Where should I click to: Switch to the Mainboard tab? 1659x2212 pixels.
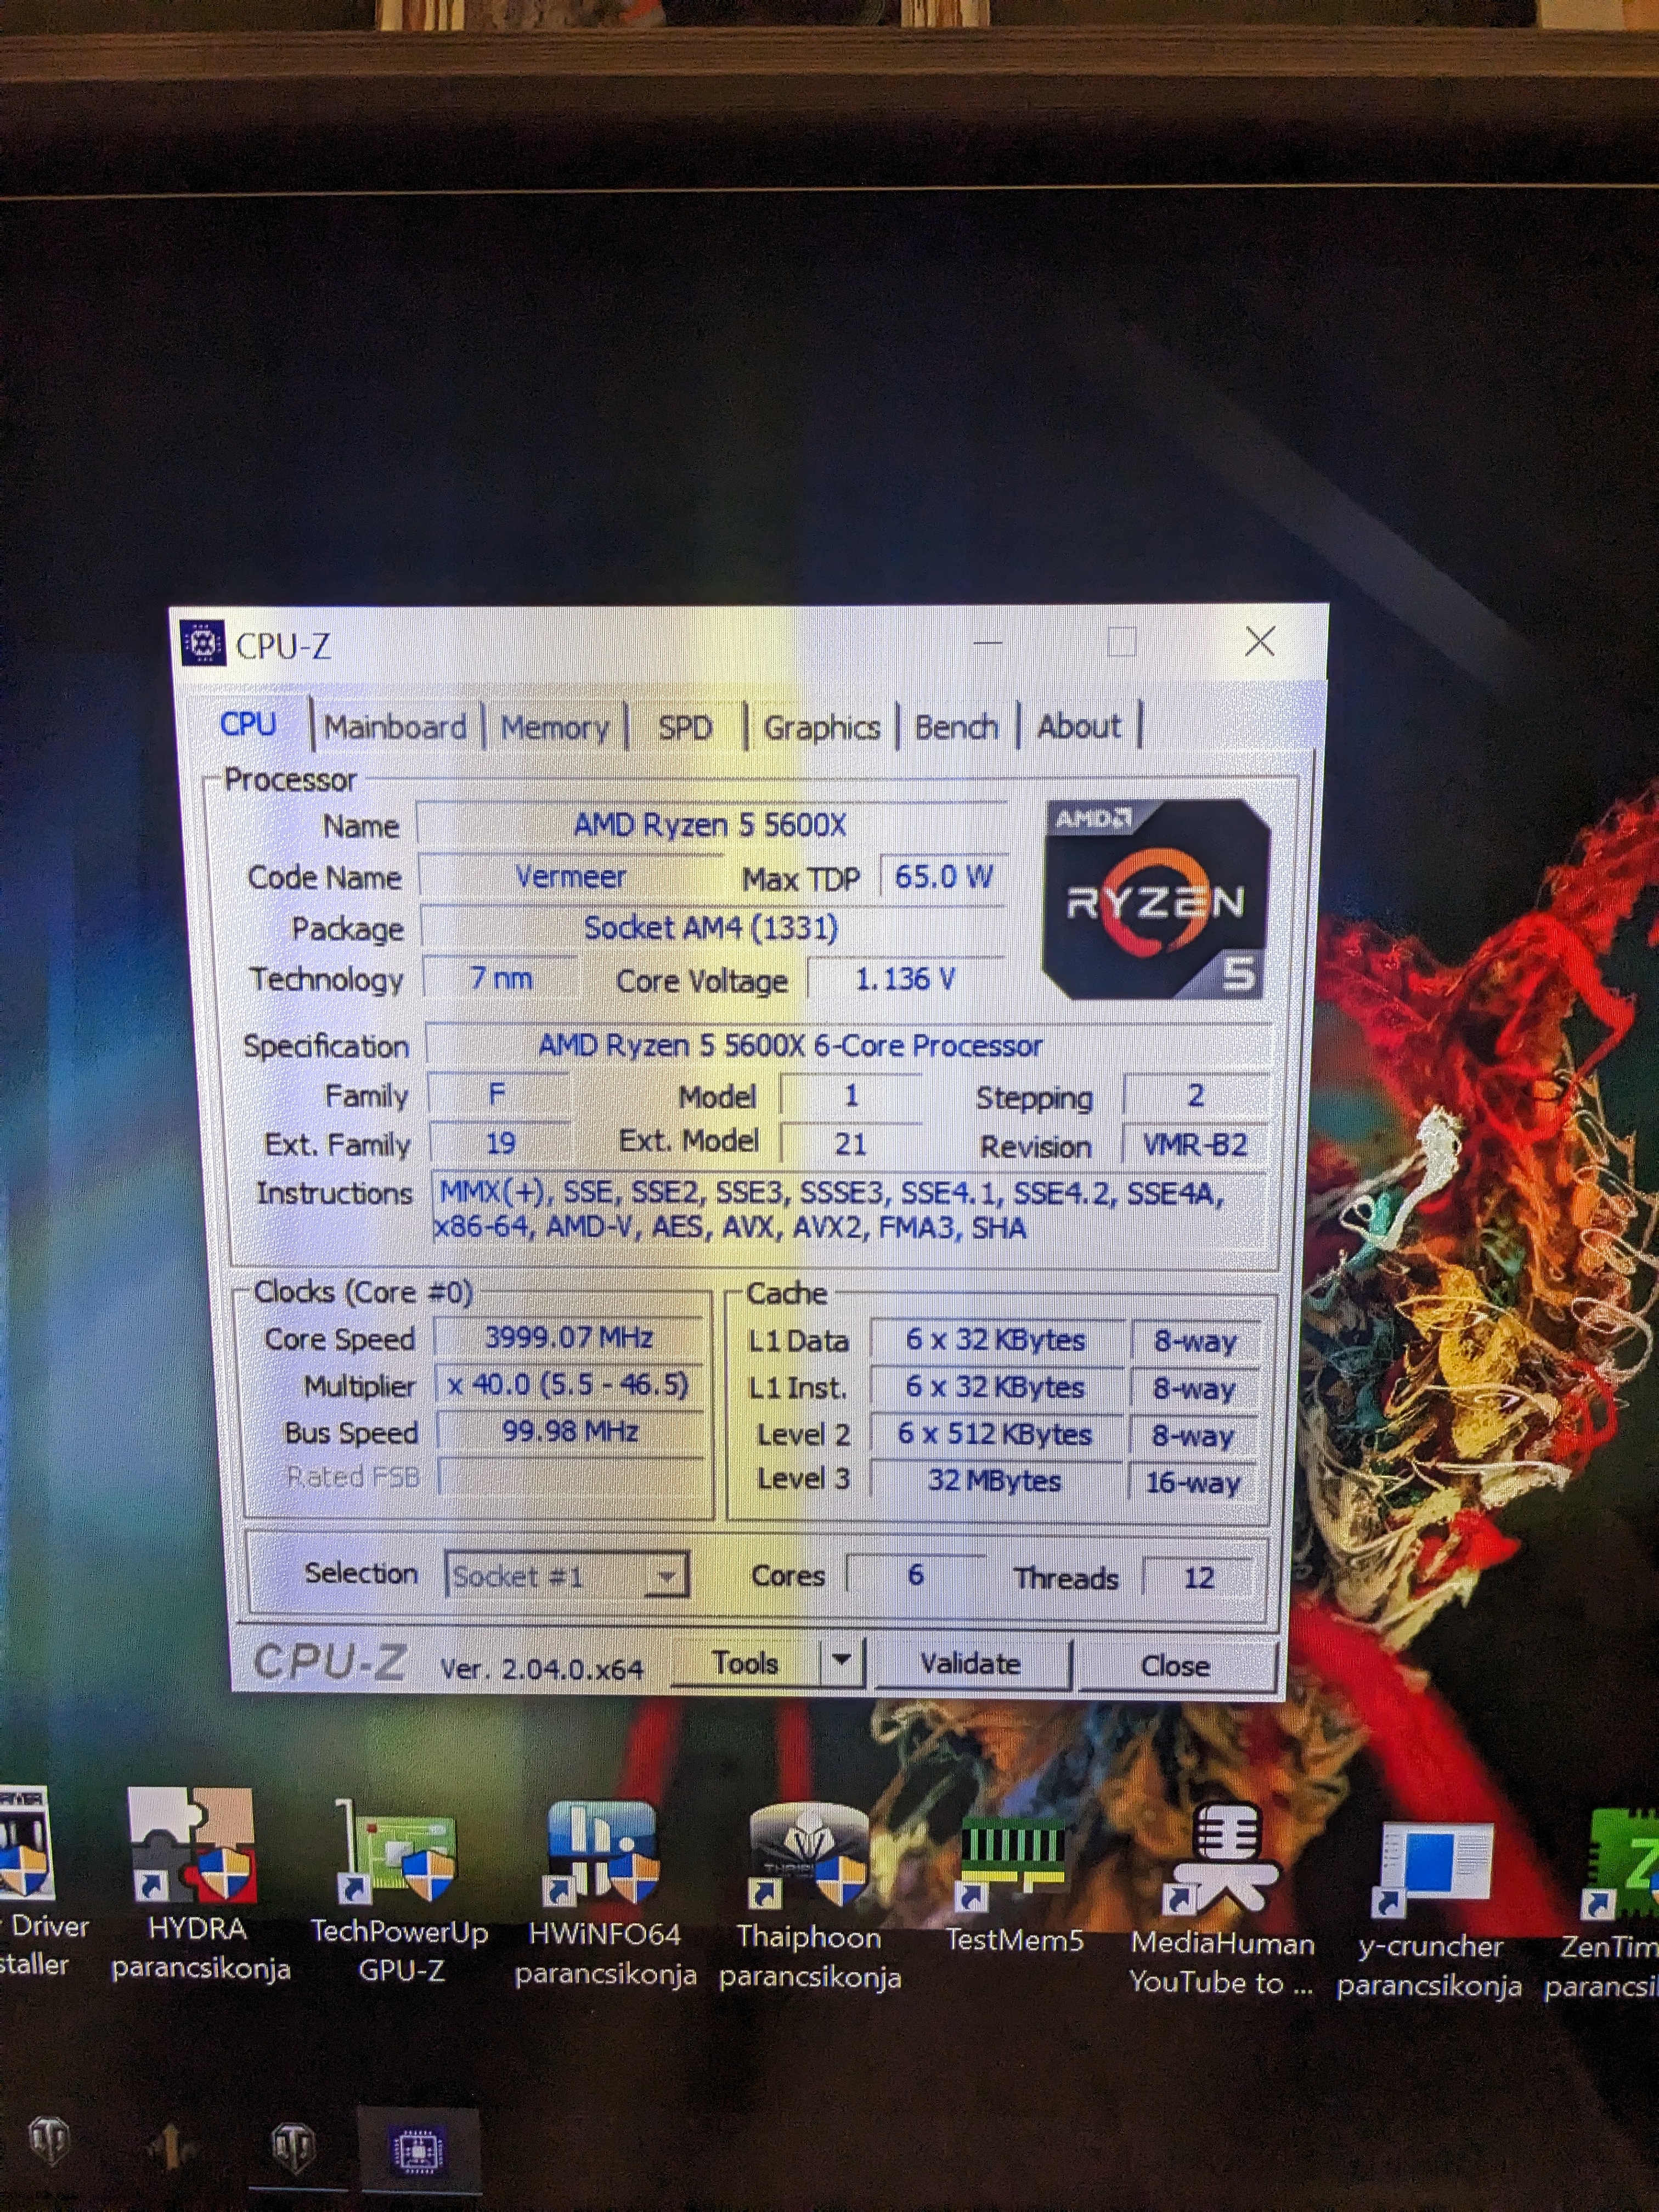(x=395, y=727)
